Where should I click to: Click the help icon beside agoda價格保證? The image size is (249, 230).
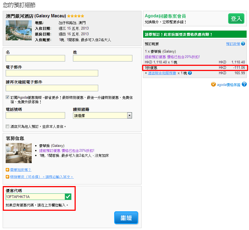(244, 84)
